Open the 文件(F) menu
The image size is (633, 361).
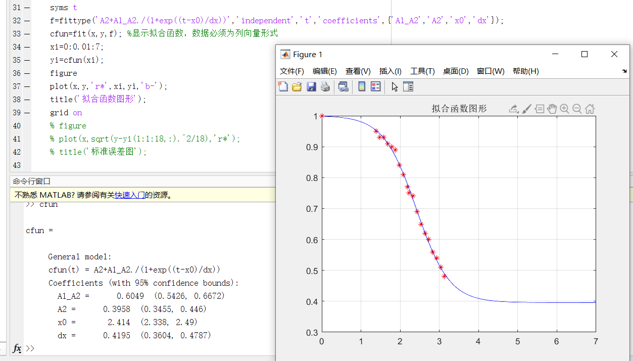292,71
